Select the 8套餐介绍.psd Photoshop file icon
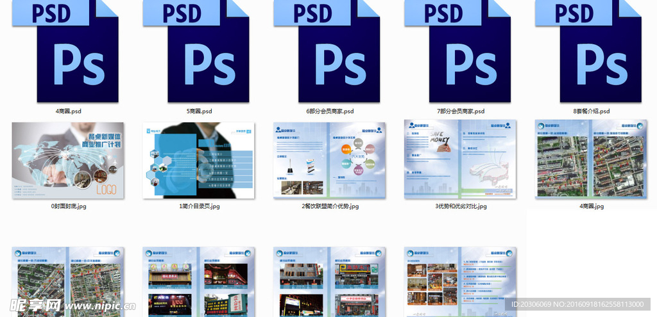 pyautogui.click(x=588, y=51)
